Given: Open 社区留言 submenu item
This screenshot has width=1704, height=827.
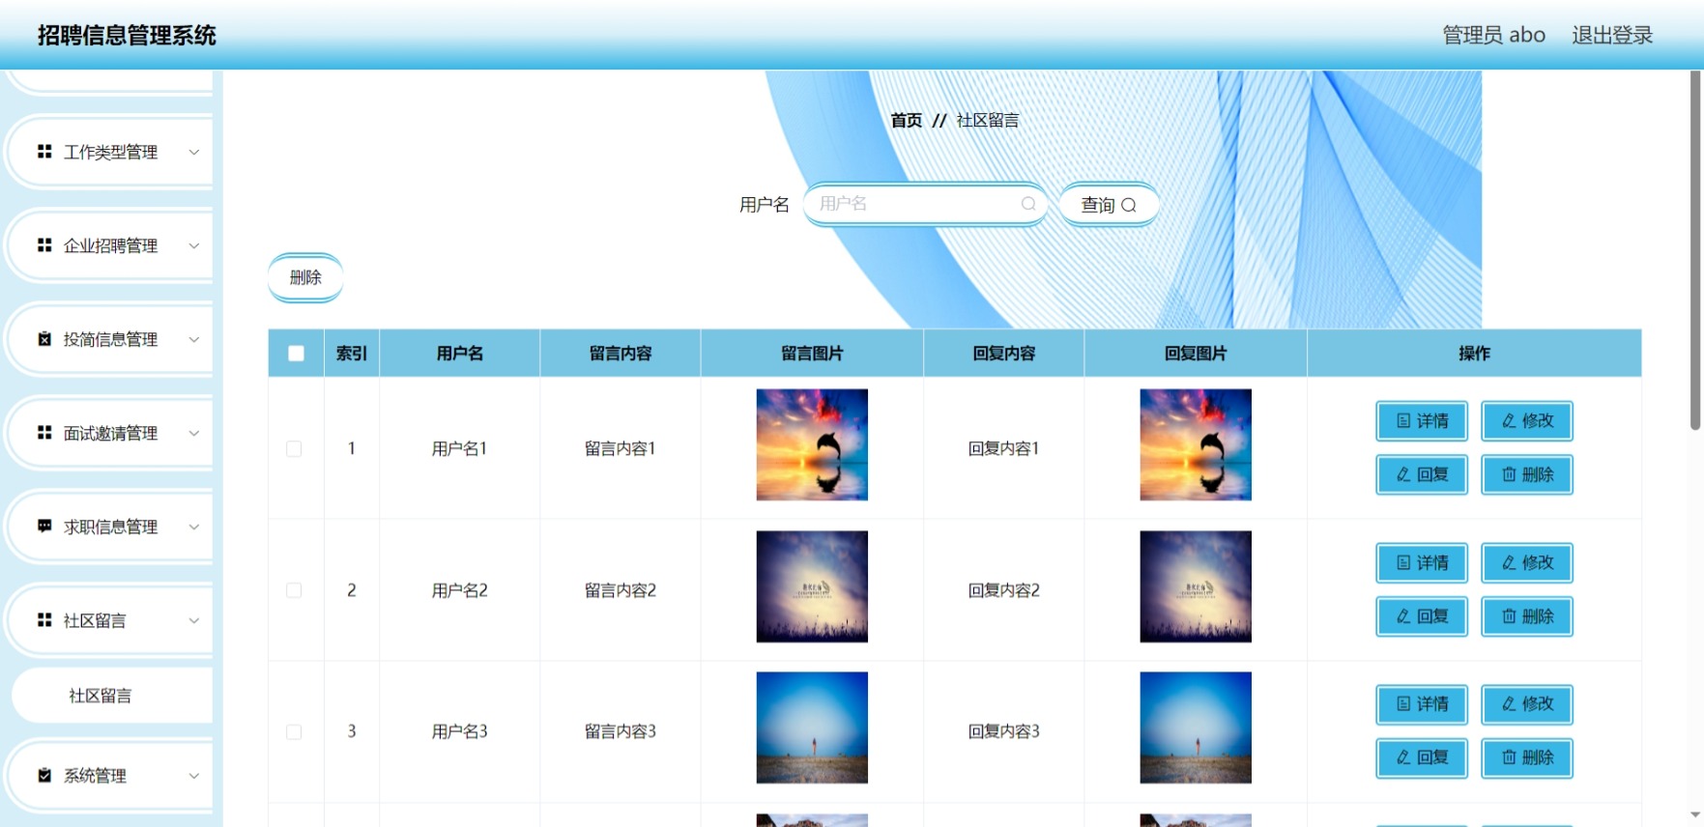Looking at the screenshot, I should [x=112, y=696].
